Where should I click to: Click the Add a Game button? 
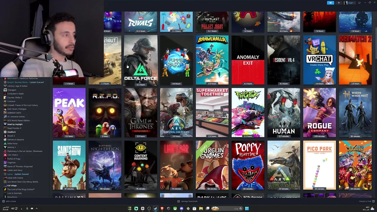[9, 201]
